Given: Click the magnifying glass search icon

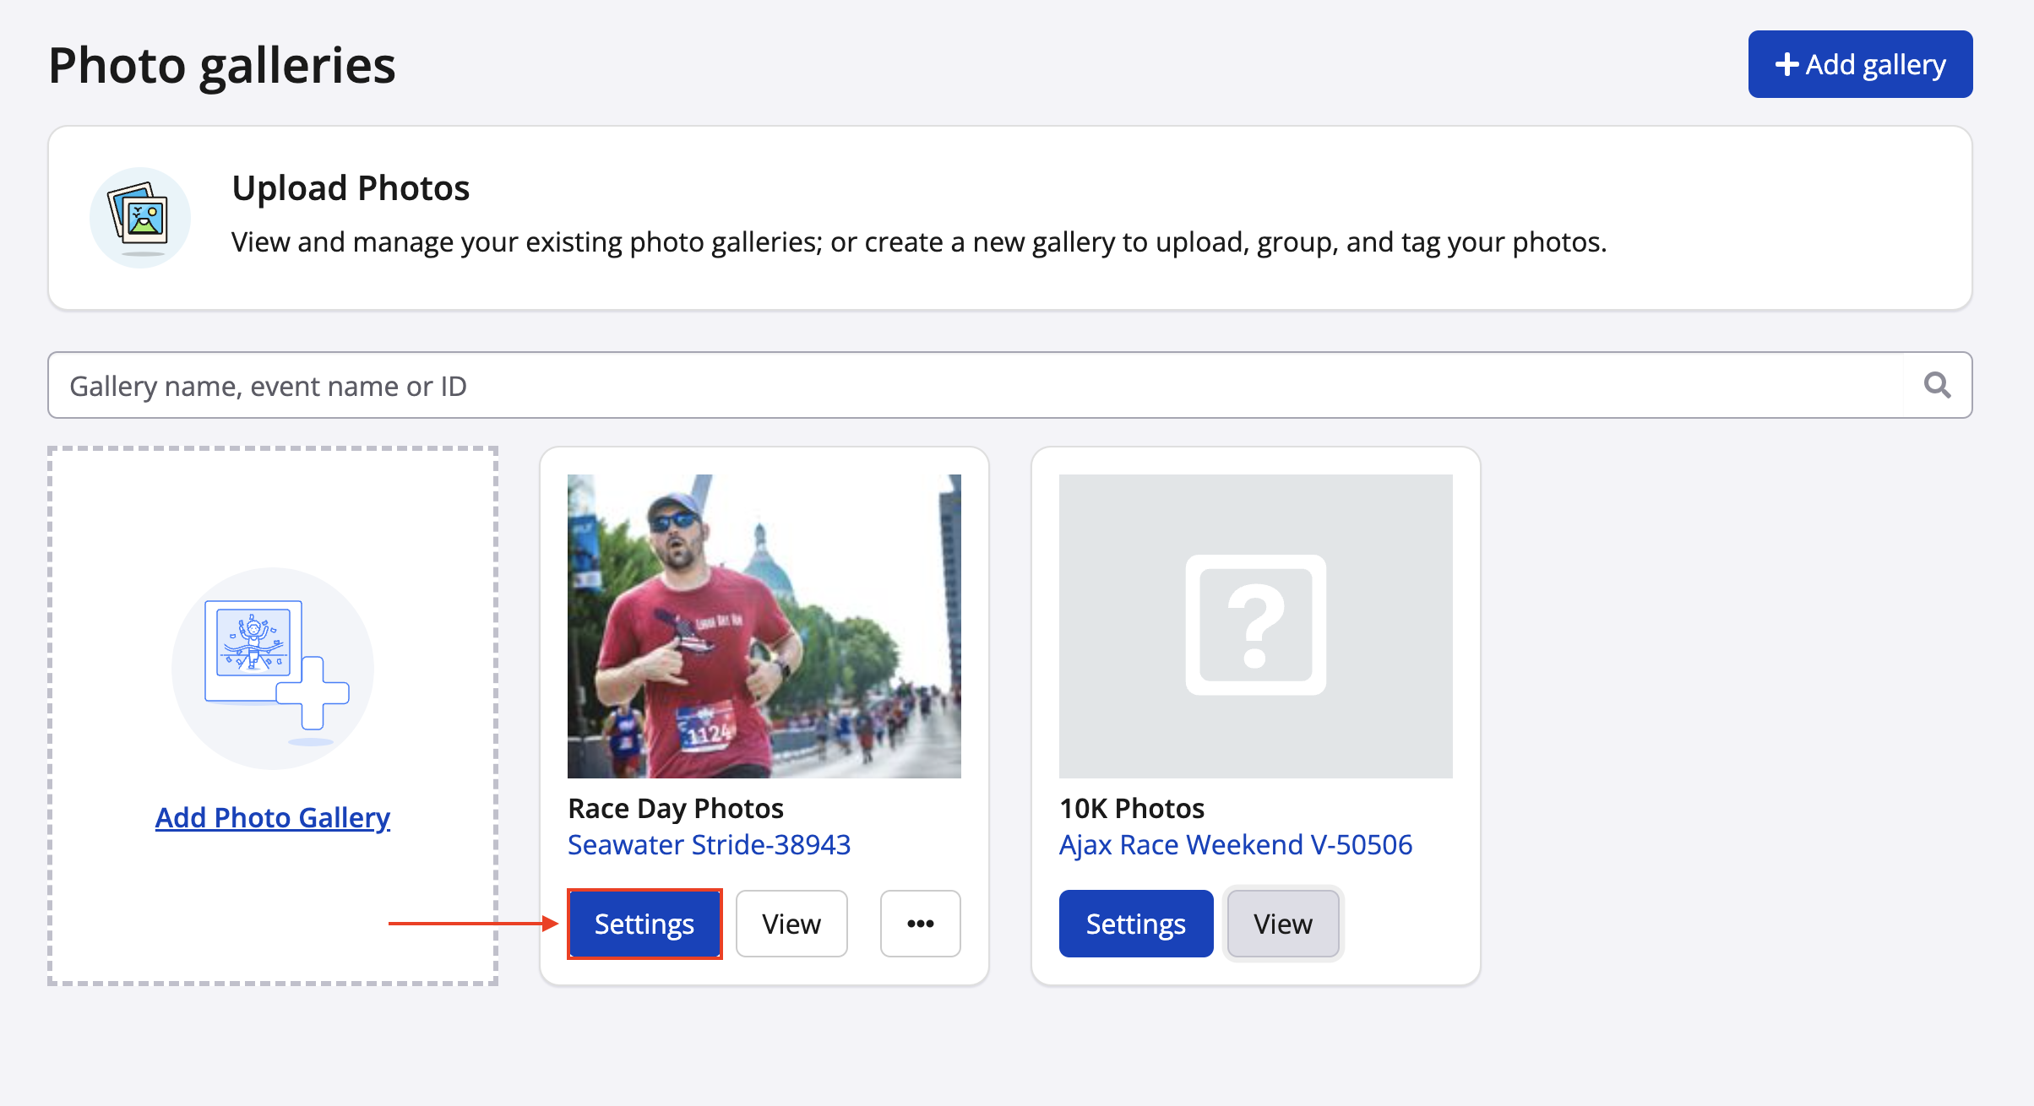Looking at the screenshot, I should [x=1937, y=386].
